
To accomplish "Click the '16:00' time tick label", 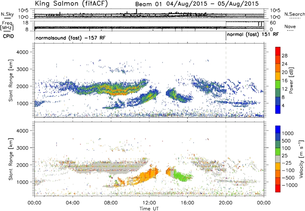I will (187, 203).
